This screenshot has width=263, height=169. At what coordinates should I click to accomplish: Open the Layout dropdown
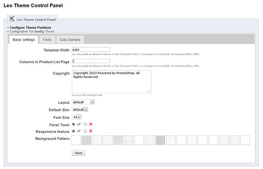(x=83, y=102)
